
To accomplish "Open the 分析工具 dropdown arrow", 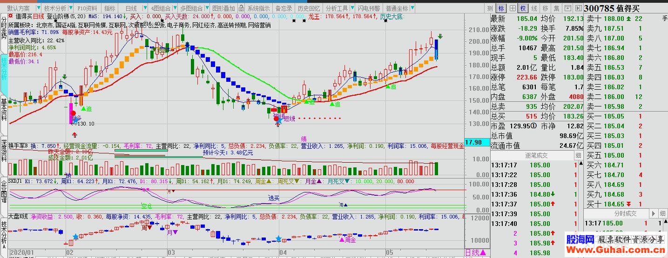I will click(351, 8).
